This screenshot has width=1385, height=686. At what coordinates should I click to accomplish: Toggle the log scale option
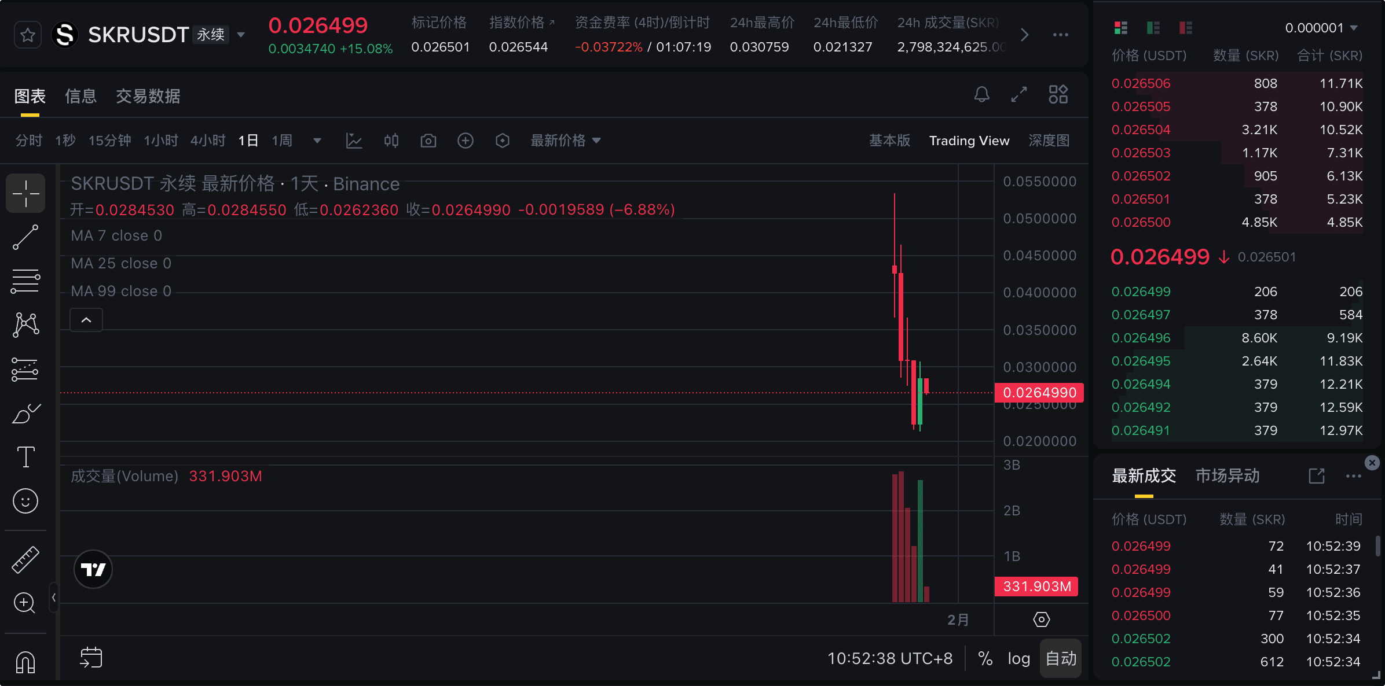pyautogui.click(x=1018, y=658)
